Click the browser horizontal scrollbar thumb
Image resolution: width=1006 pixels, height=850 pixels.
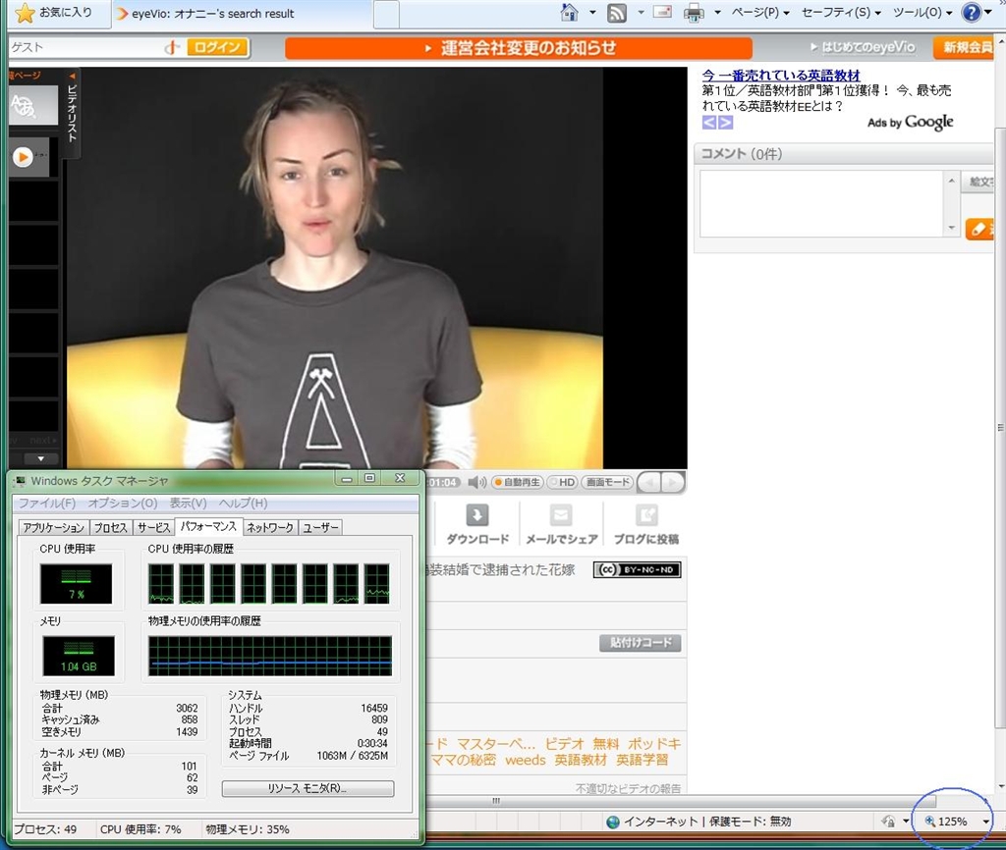(x=682, y=801)
